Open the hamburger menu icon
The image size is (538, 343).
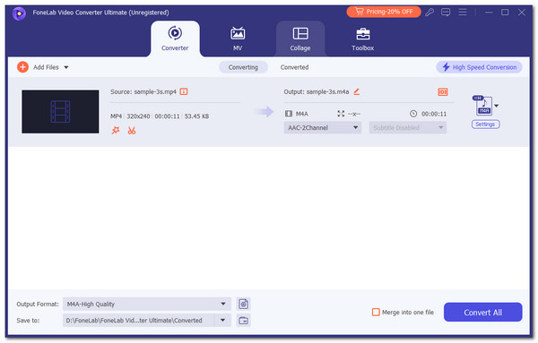point(463,13)
